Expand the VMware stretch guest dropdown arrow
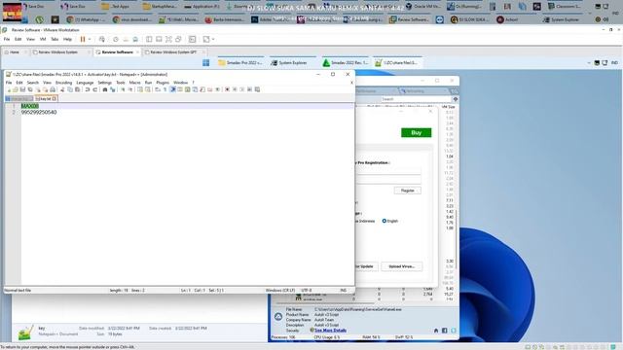 [x=213, y=39]
